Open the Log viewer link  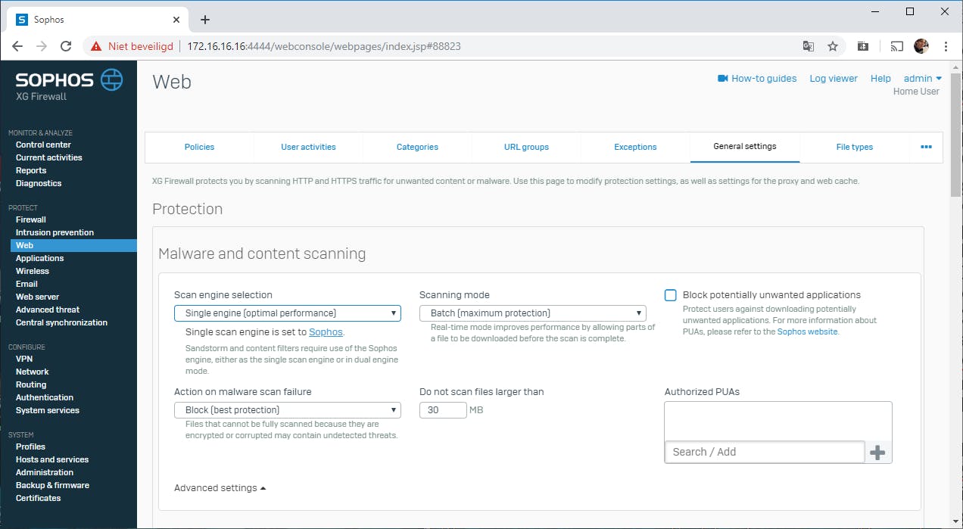pos(834,78)
